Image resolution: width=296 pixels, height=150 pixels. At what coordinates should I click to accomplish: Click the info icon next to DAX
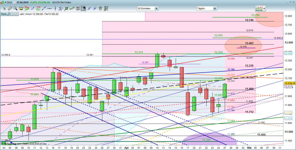coord(14,2)
